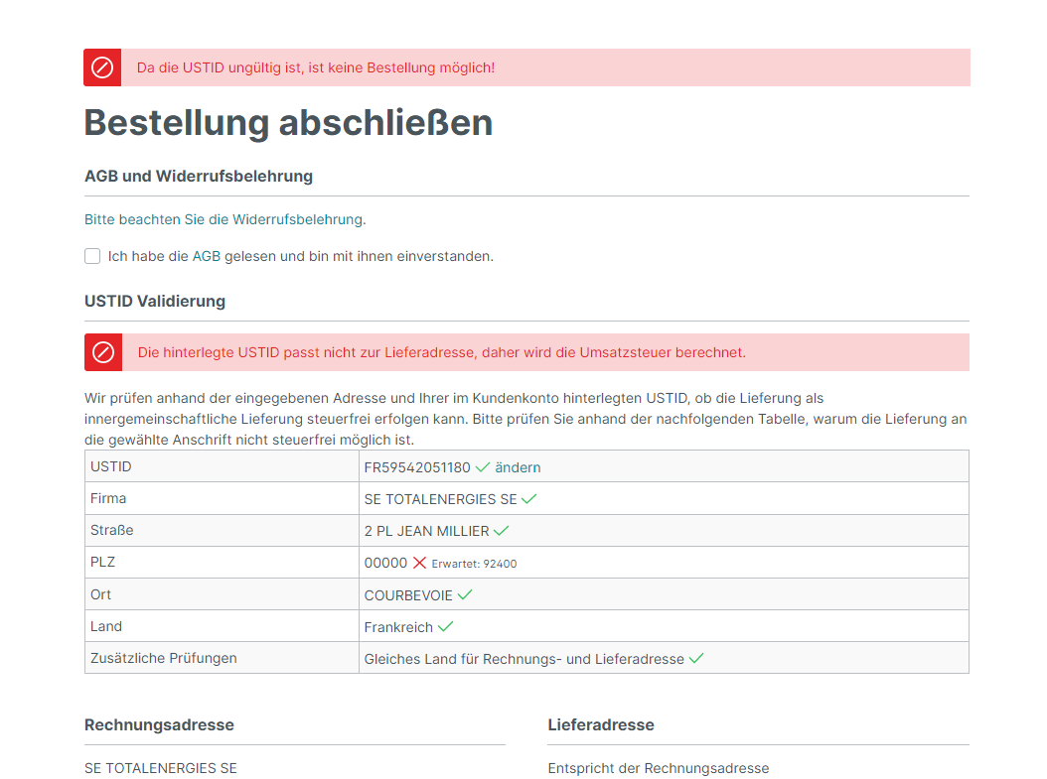Open the AGB terms link
Viewport: 1047px width, 779px height.
pos(207,256)
